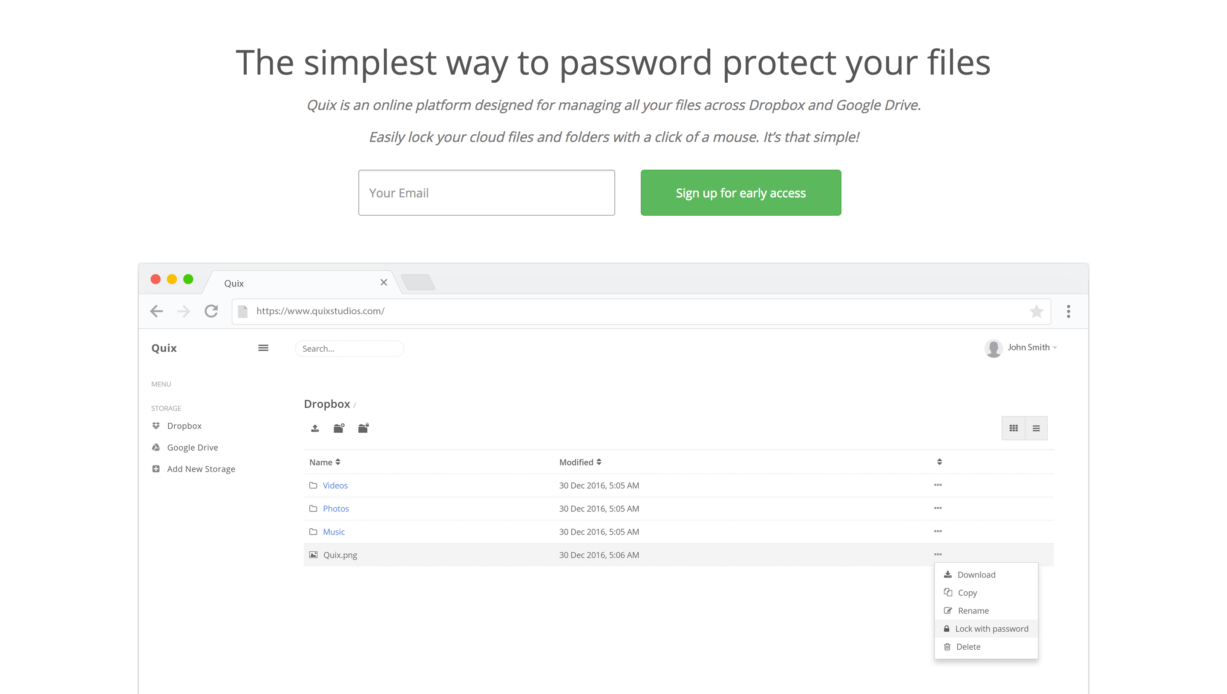The width and height of the screenshot is (1227, 694).
Task: Click the Quix search box
Action: pos(349,348)
